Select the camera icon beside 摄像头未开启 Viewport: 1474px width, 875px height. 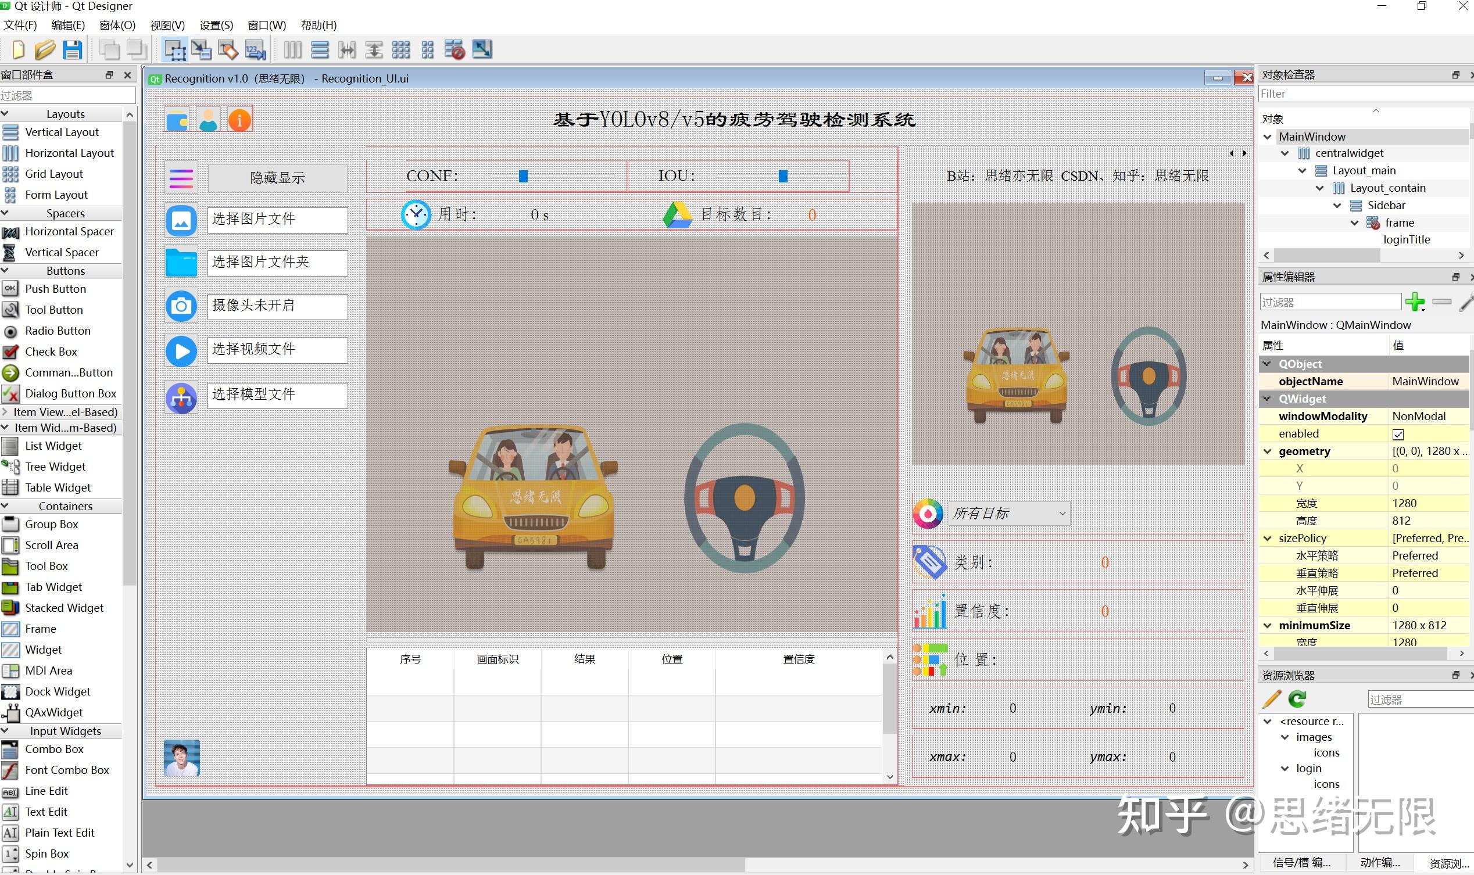[181, 306]
